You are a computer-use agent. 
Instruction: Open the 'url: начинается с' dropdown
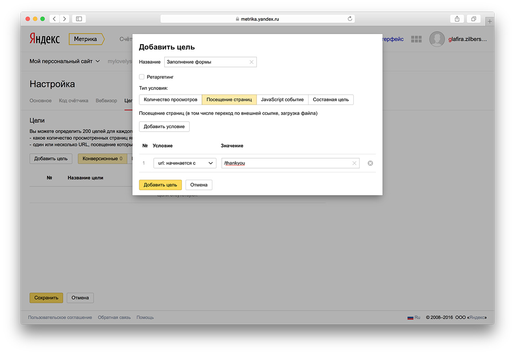[185, 163]
